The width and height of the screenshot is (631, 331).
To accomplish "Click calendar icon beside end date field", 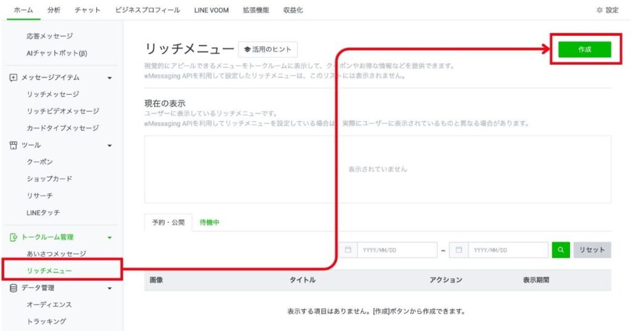I will tap(459, 250).
